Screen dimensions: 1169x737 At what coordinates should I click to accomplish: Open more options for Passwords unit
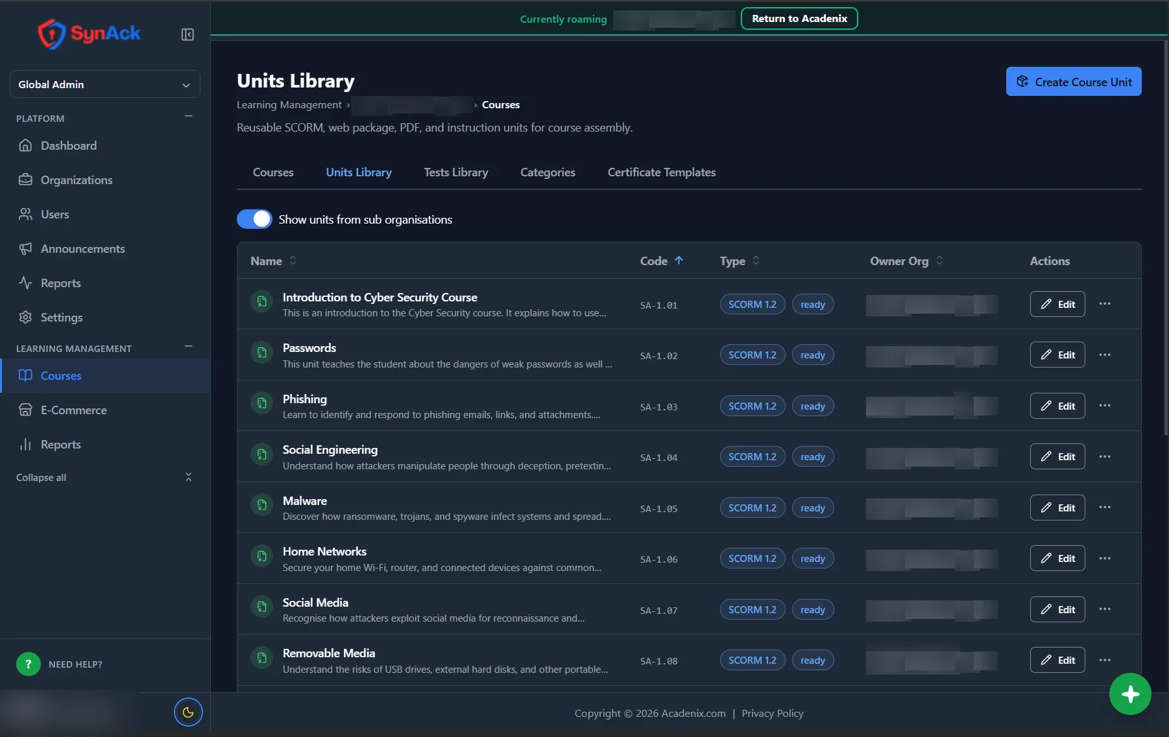1105,355
